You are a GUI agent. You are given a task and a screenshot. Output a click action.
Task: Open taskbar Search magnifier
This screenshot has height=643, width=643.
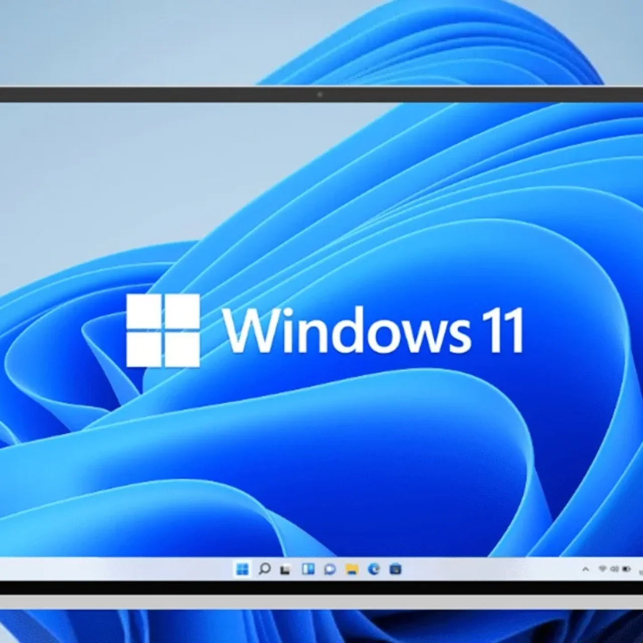tap(264, 569)
